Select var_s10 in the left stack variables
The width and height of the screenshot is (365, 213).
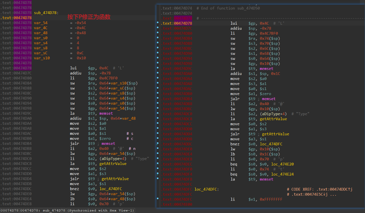coord(42,58)
